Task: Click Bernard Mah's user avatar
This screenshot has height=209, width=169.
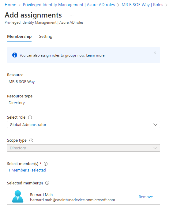Action: (x=18, y=196)
